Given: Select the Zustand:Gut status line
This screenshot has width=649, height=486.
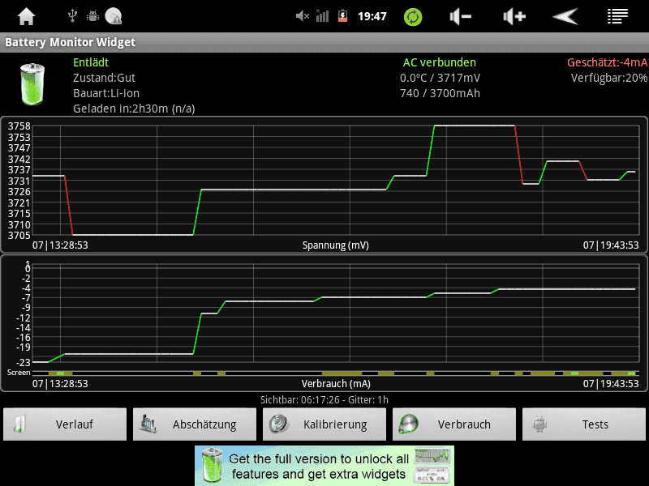Looking at the screenshot, I should point(104,78).
